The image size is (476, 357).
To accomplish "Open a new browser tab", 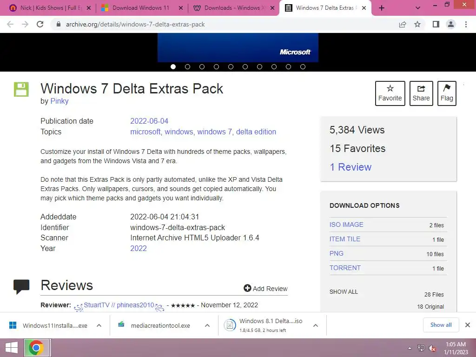I will click(382, 8).
